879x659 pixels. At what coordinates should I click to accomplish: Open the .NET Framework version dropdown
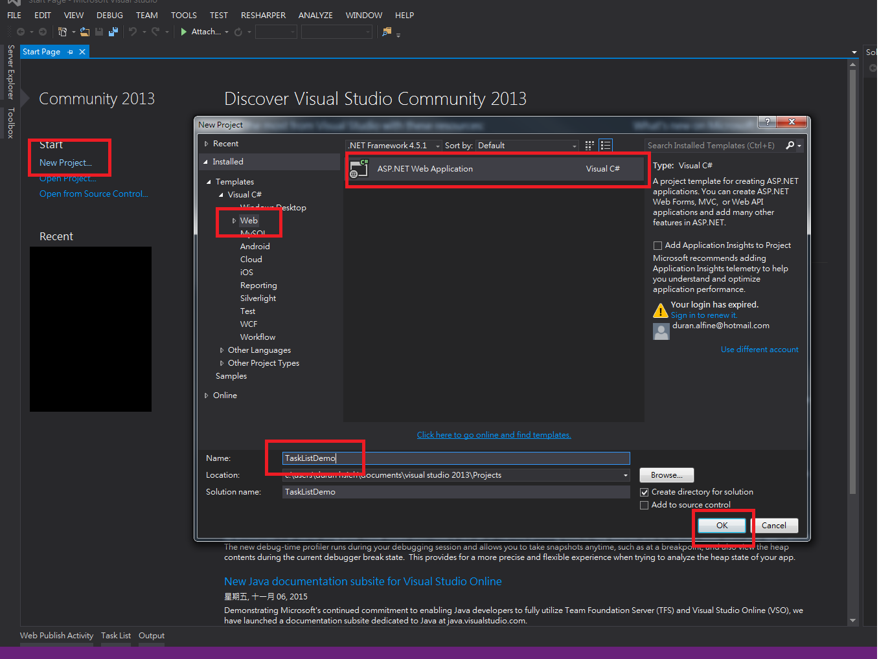pos(394,146)
